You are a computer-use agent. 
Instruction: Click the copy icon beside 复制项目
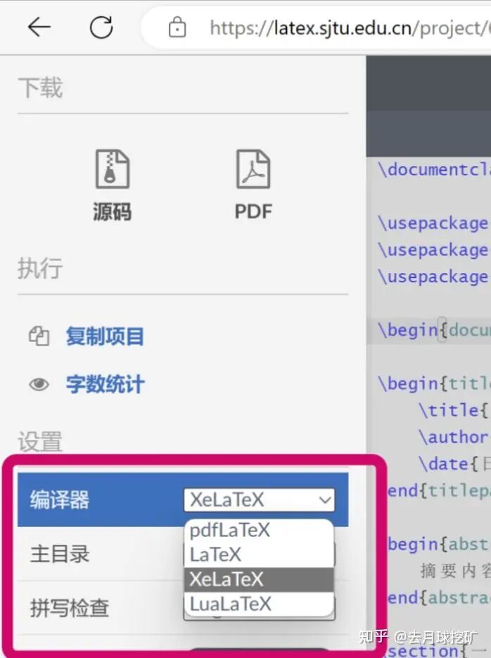[x=39, y=336]
